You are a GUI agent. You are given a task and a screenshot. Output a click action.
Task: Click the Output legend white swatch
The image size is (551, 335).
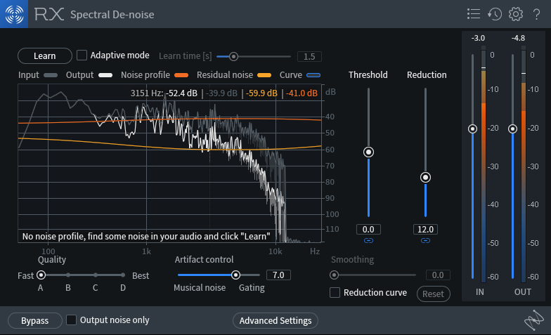pyautogui.click(x=105, y=75)
